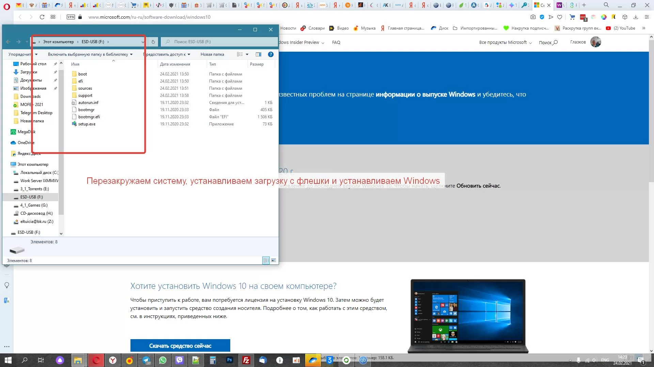Select the setup.exe file

(x=87, y=124)
